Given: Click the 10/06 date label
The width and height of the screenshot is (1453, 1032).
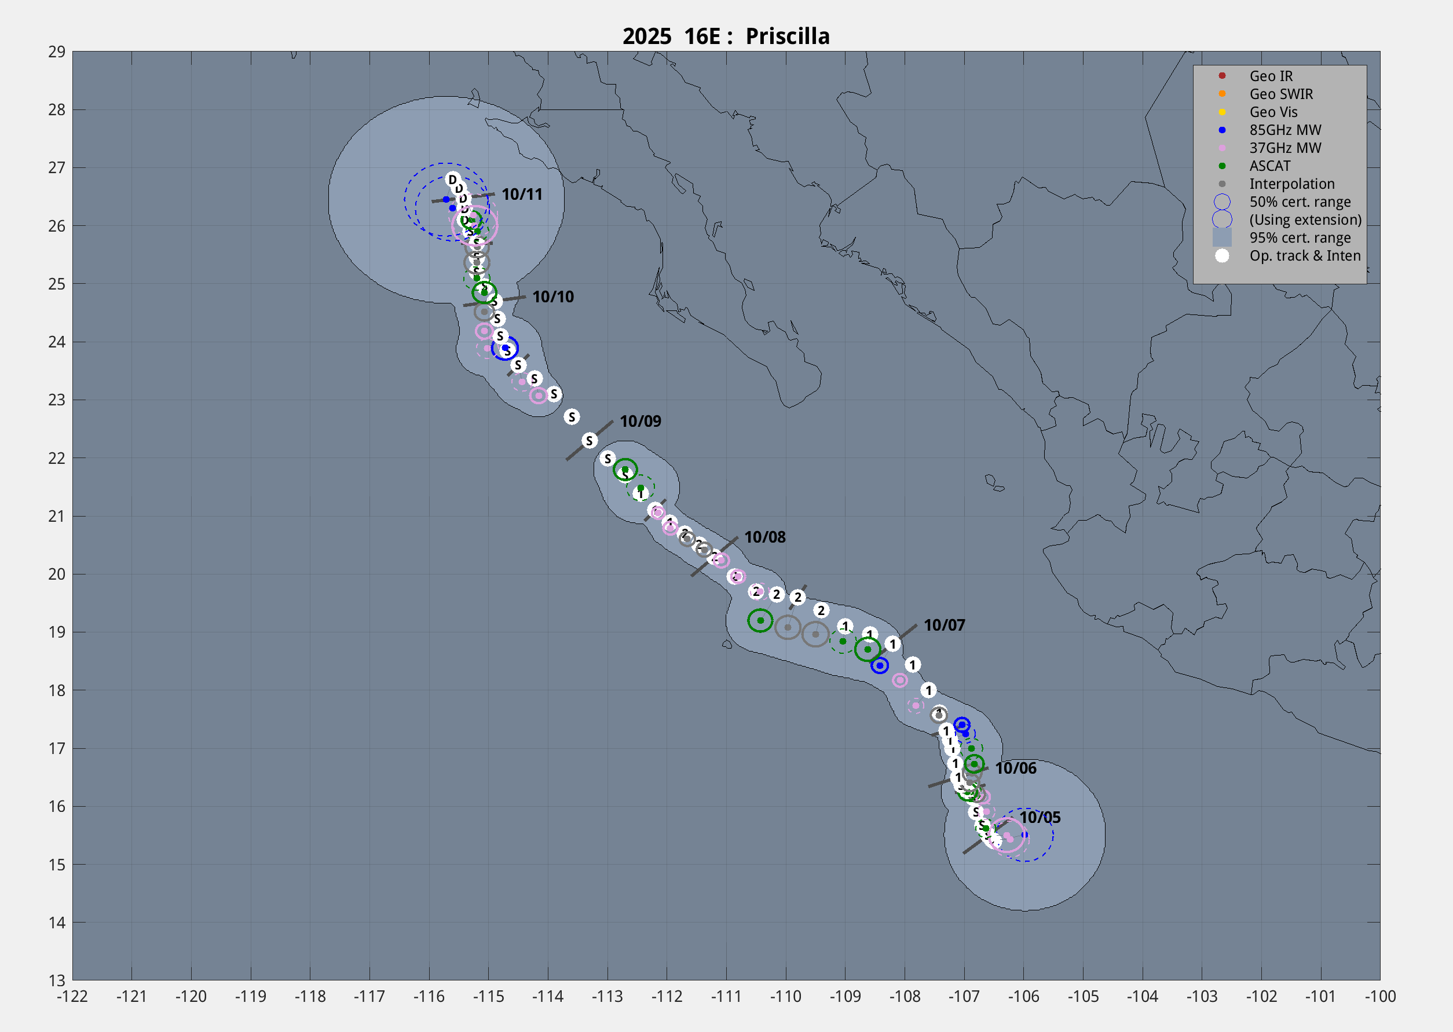Looking at the screenshot, I should [x=1015, y=768].
